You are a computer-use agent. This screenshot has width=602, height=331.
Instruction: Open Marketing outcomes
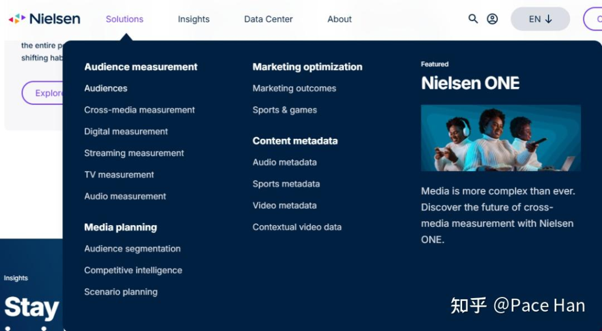pyautogui.click(x=295, y=88)
